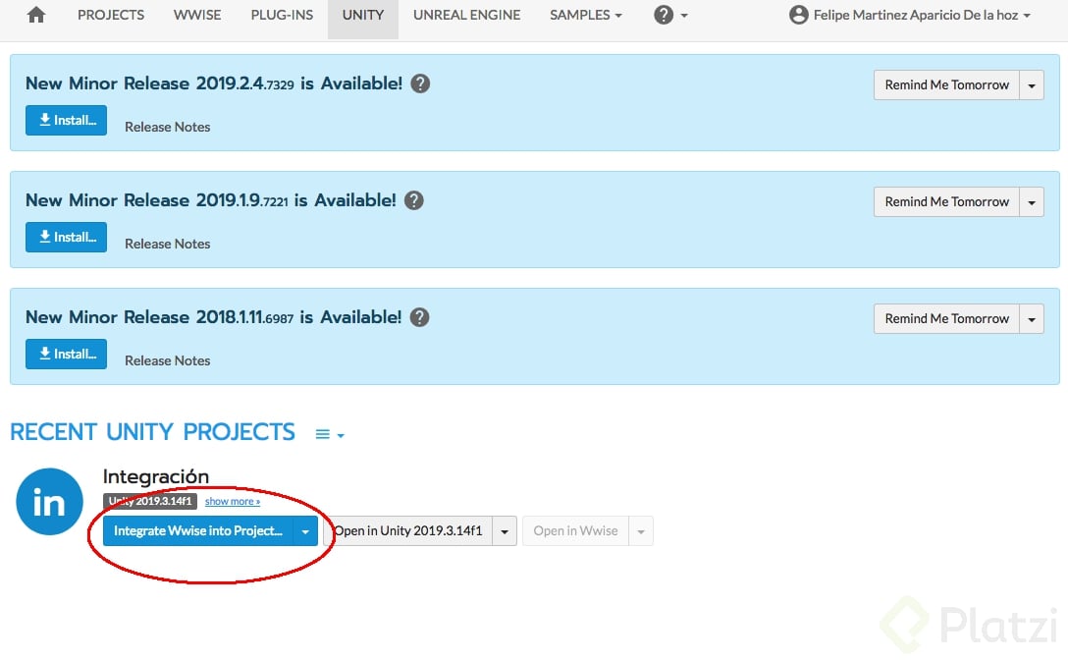Expand Open in Wwise dropdown arrow
The image size is (1068, 661).
641,530
